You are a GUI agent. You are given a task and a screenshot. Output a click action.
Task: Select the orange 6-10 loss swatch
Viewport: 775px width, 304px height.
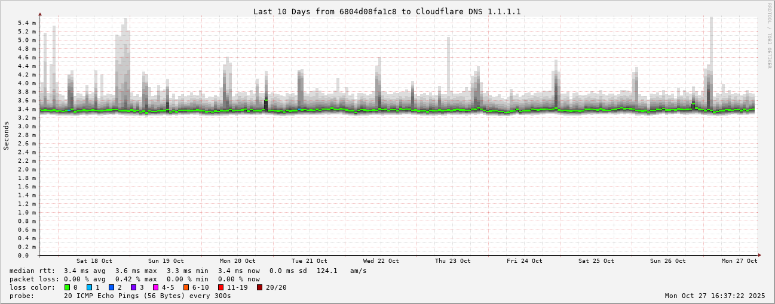186,287
